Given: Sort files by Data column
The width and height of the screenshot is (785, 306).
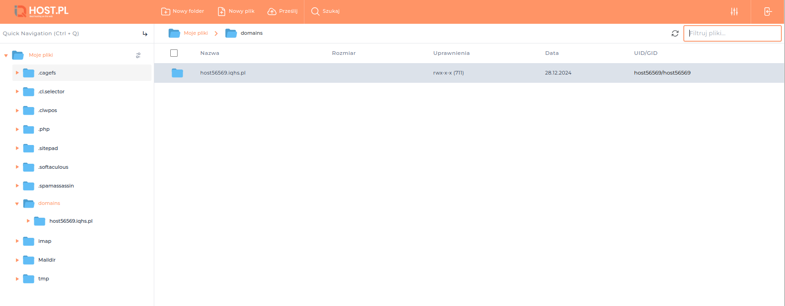Looking at the screenshot, I should (552, 53).
